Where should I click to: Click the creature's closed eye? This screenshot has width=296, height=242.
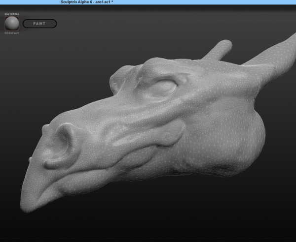click(x=164, y=88)
